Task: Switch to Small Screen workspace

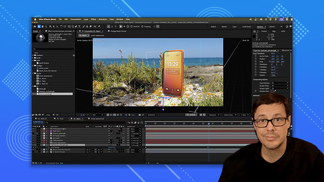Action: pyautogui.click(x=247, y=27)
